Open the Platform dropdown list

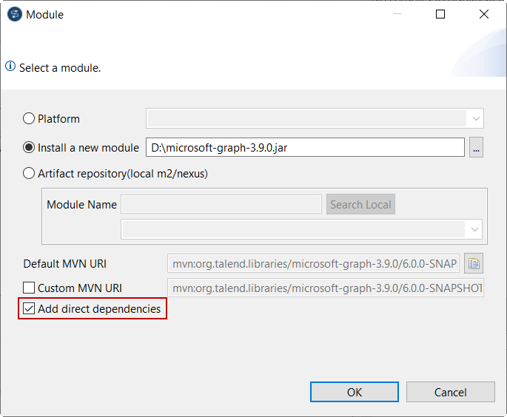(474, 118)
